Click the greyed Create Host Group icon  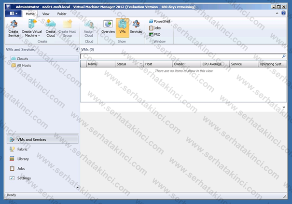67,28
